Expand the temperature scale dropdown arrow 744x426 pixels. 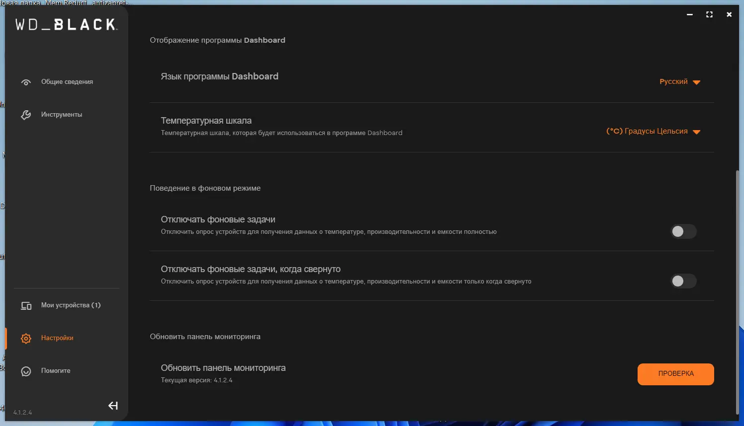696,132
